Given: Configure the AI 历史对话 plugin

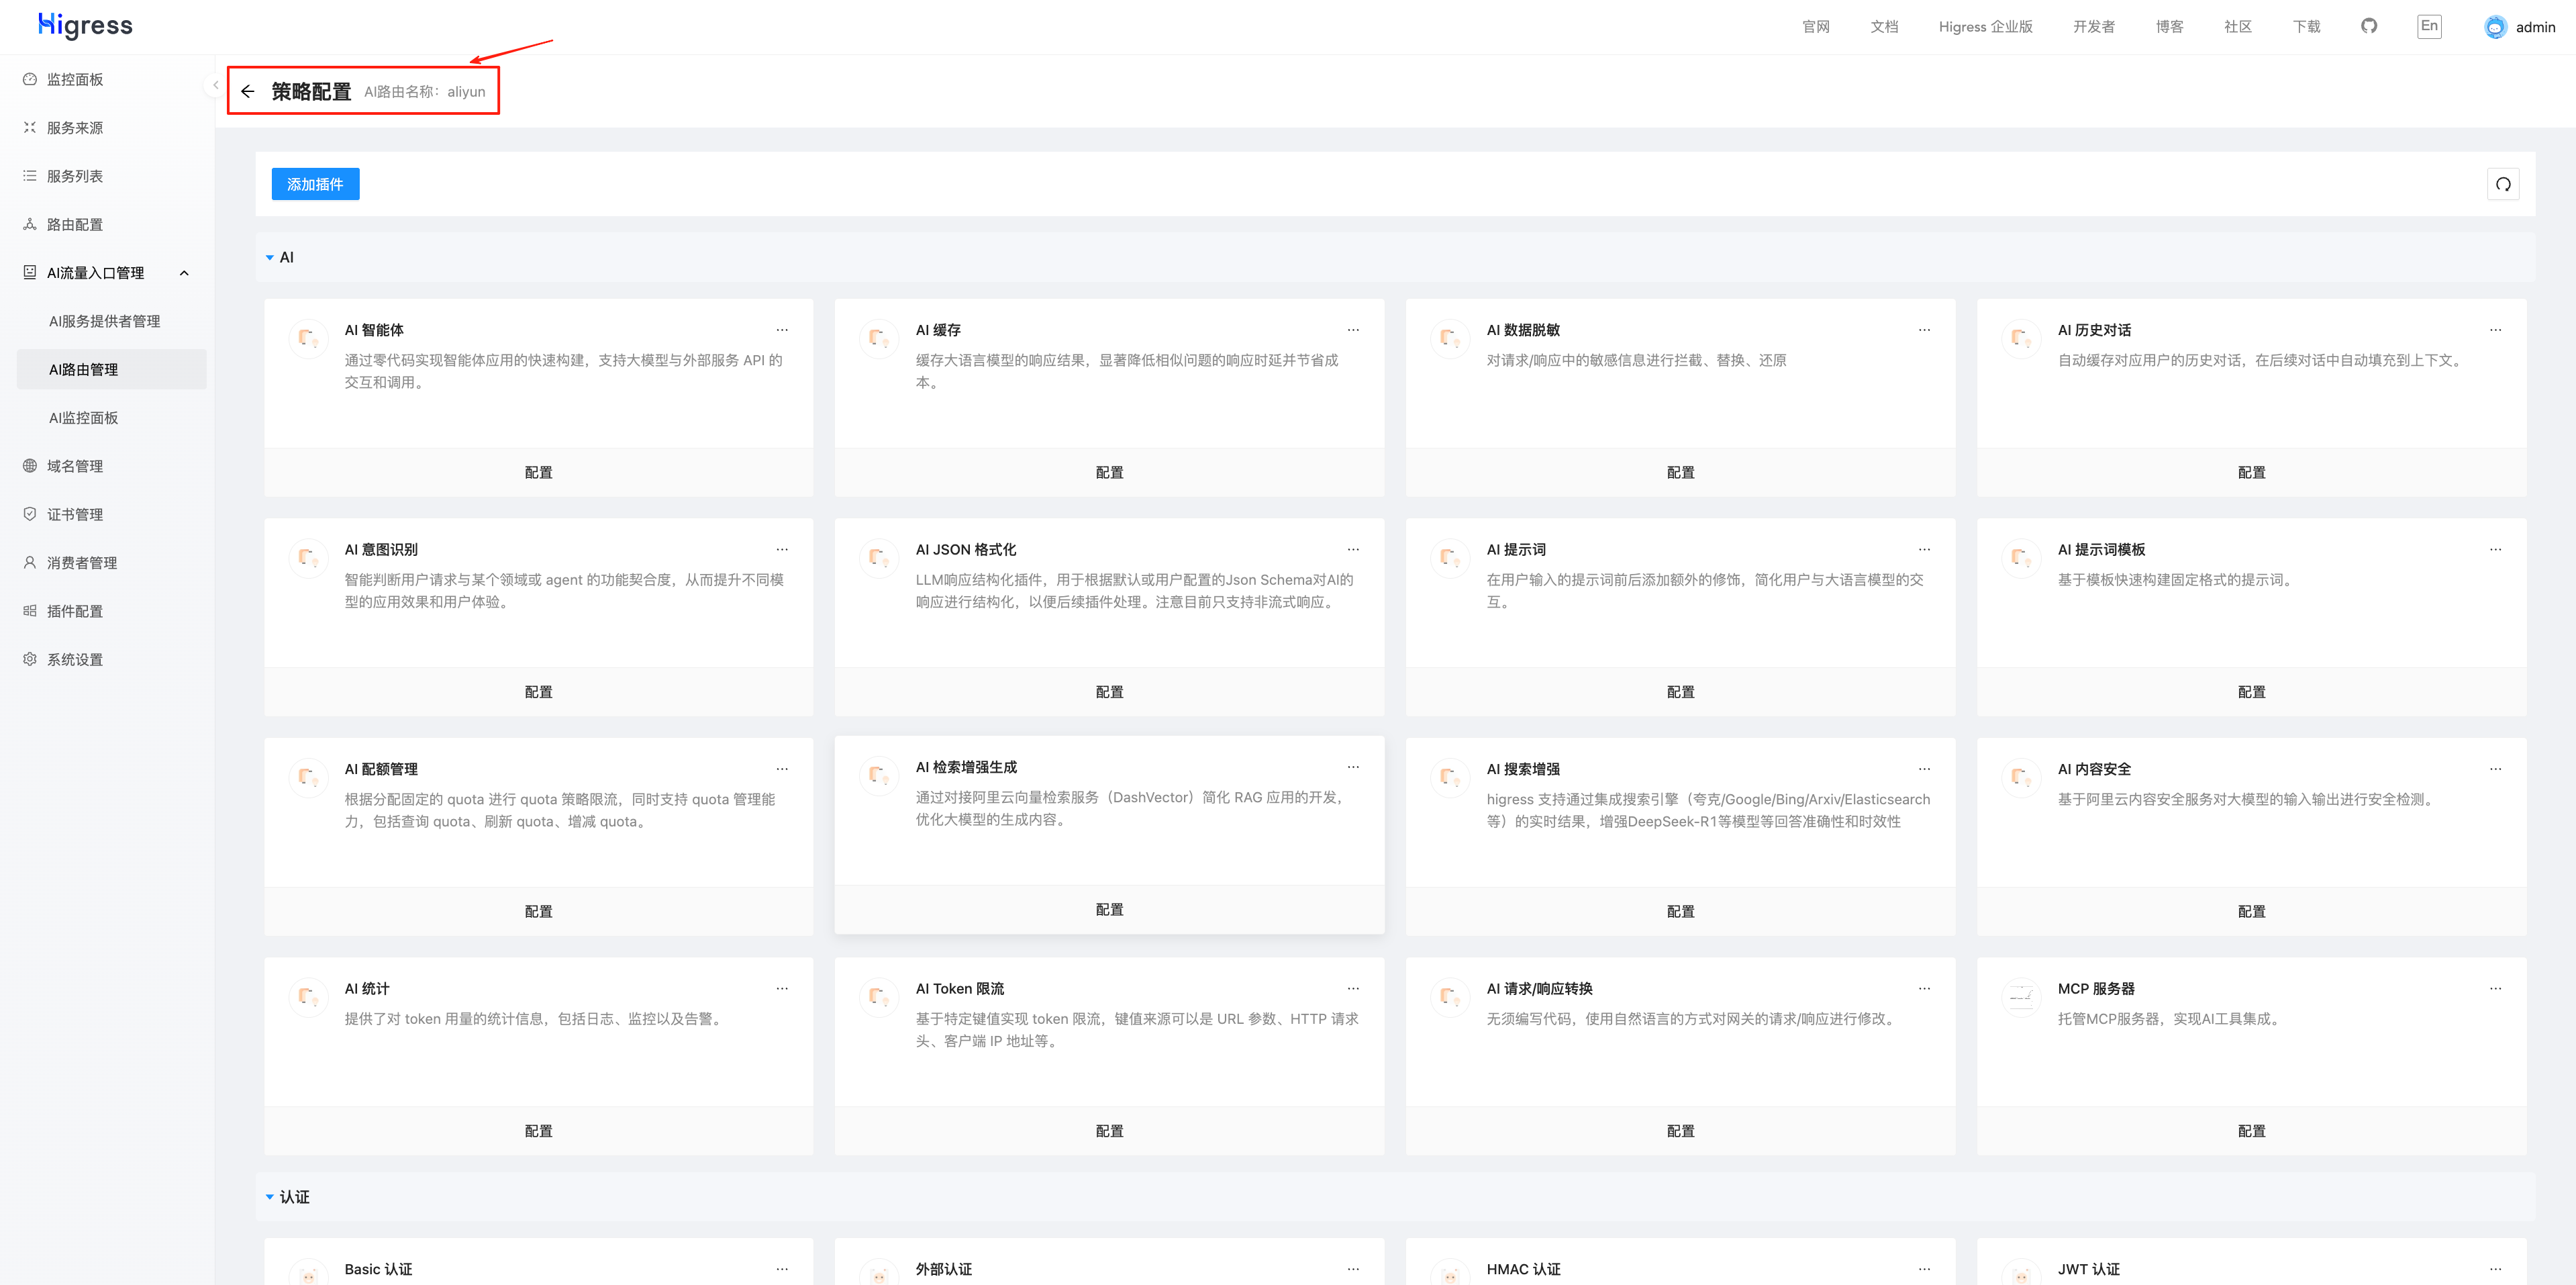Looking at the screenshot, I should [x=2251, y=472].
